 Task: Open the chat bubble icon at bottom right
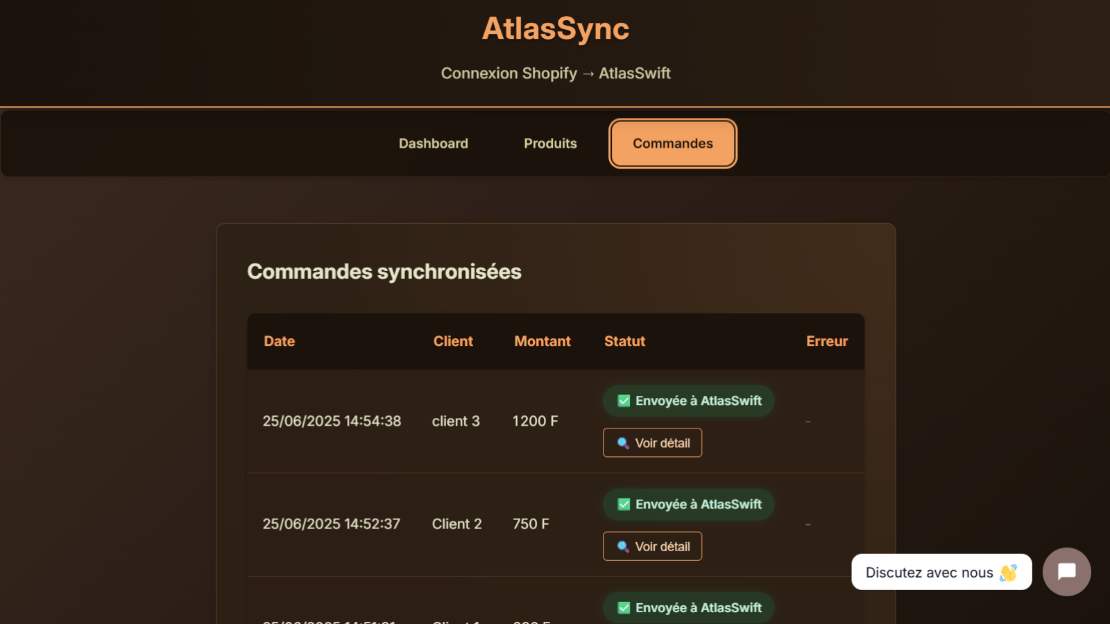1066,571
